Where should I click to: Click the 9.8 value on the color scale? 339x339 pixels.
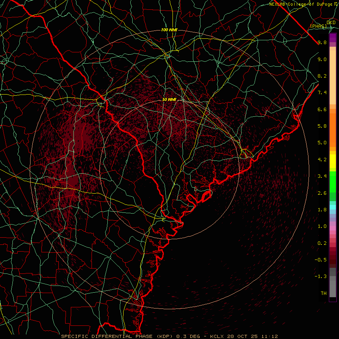[322, 42]
